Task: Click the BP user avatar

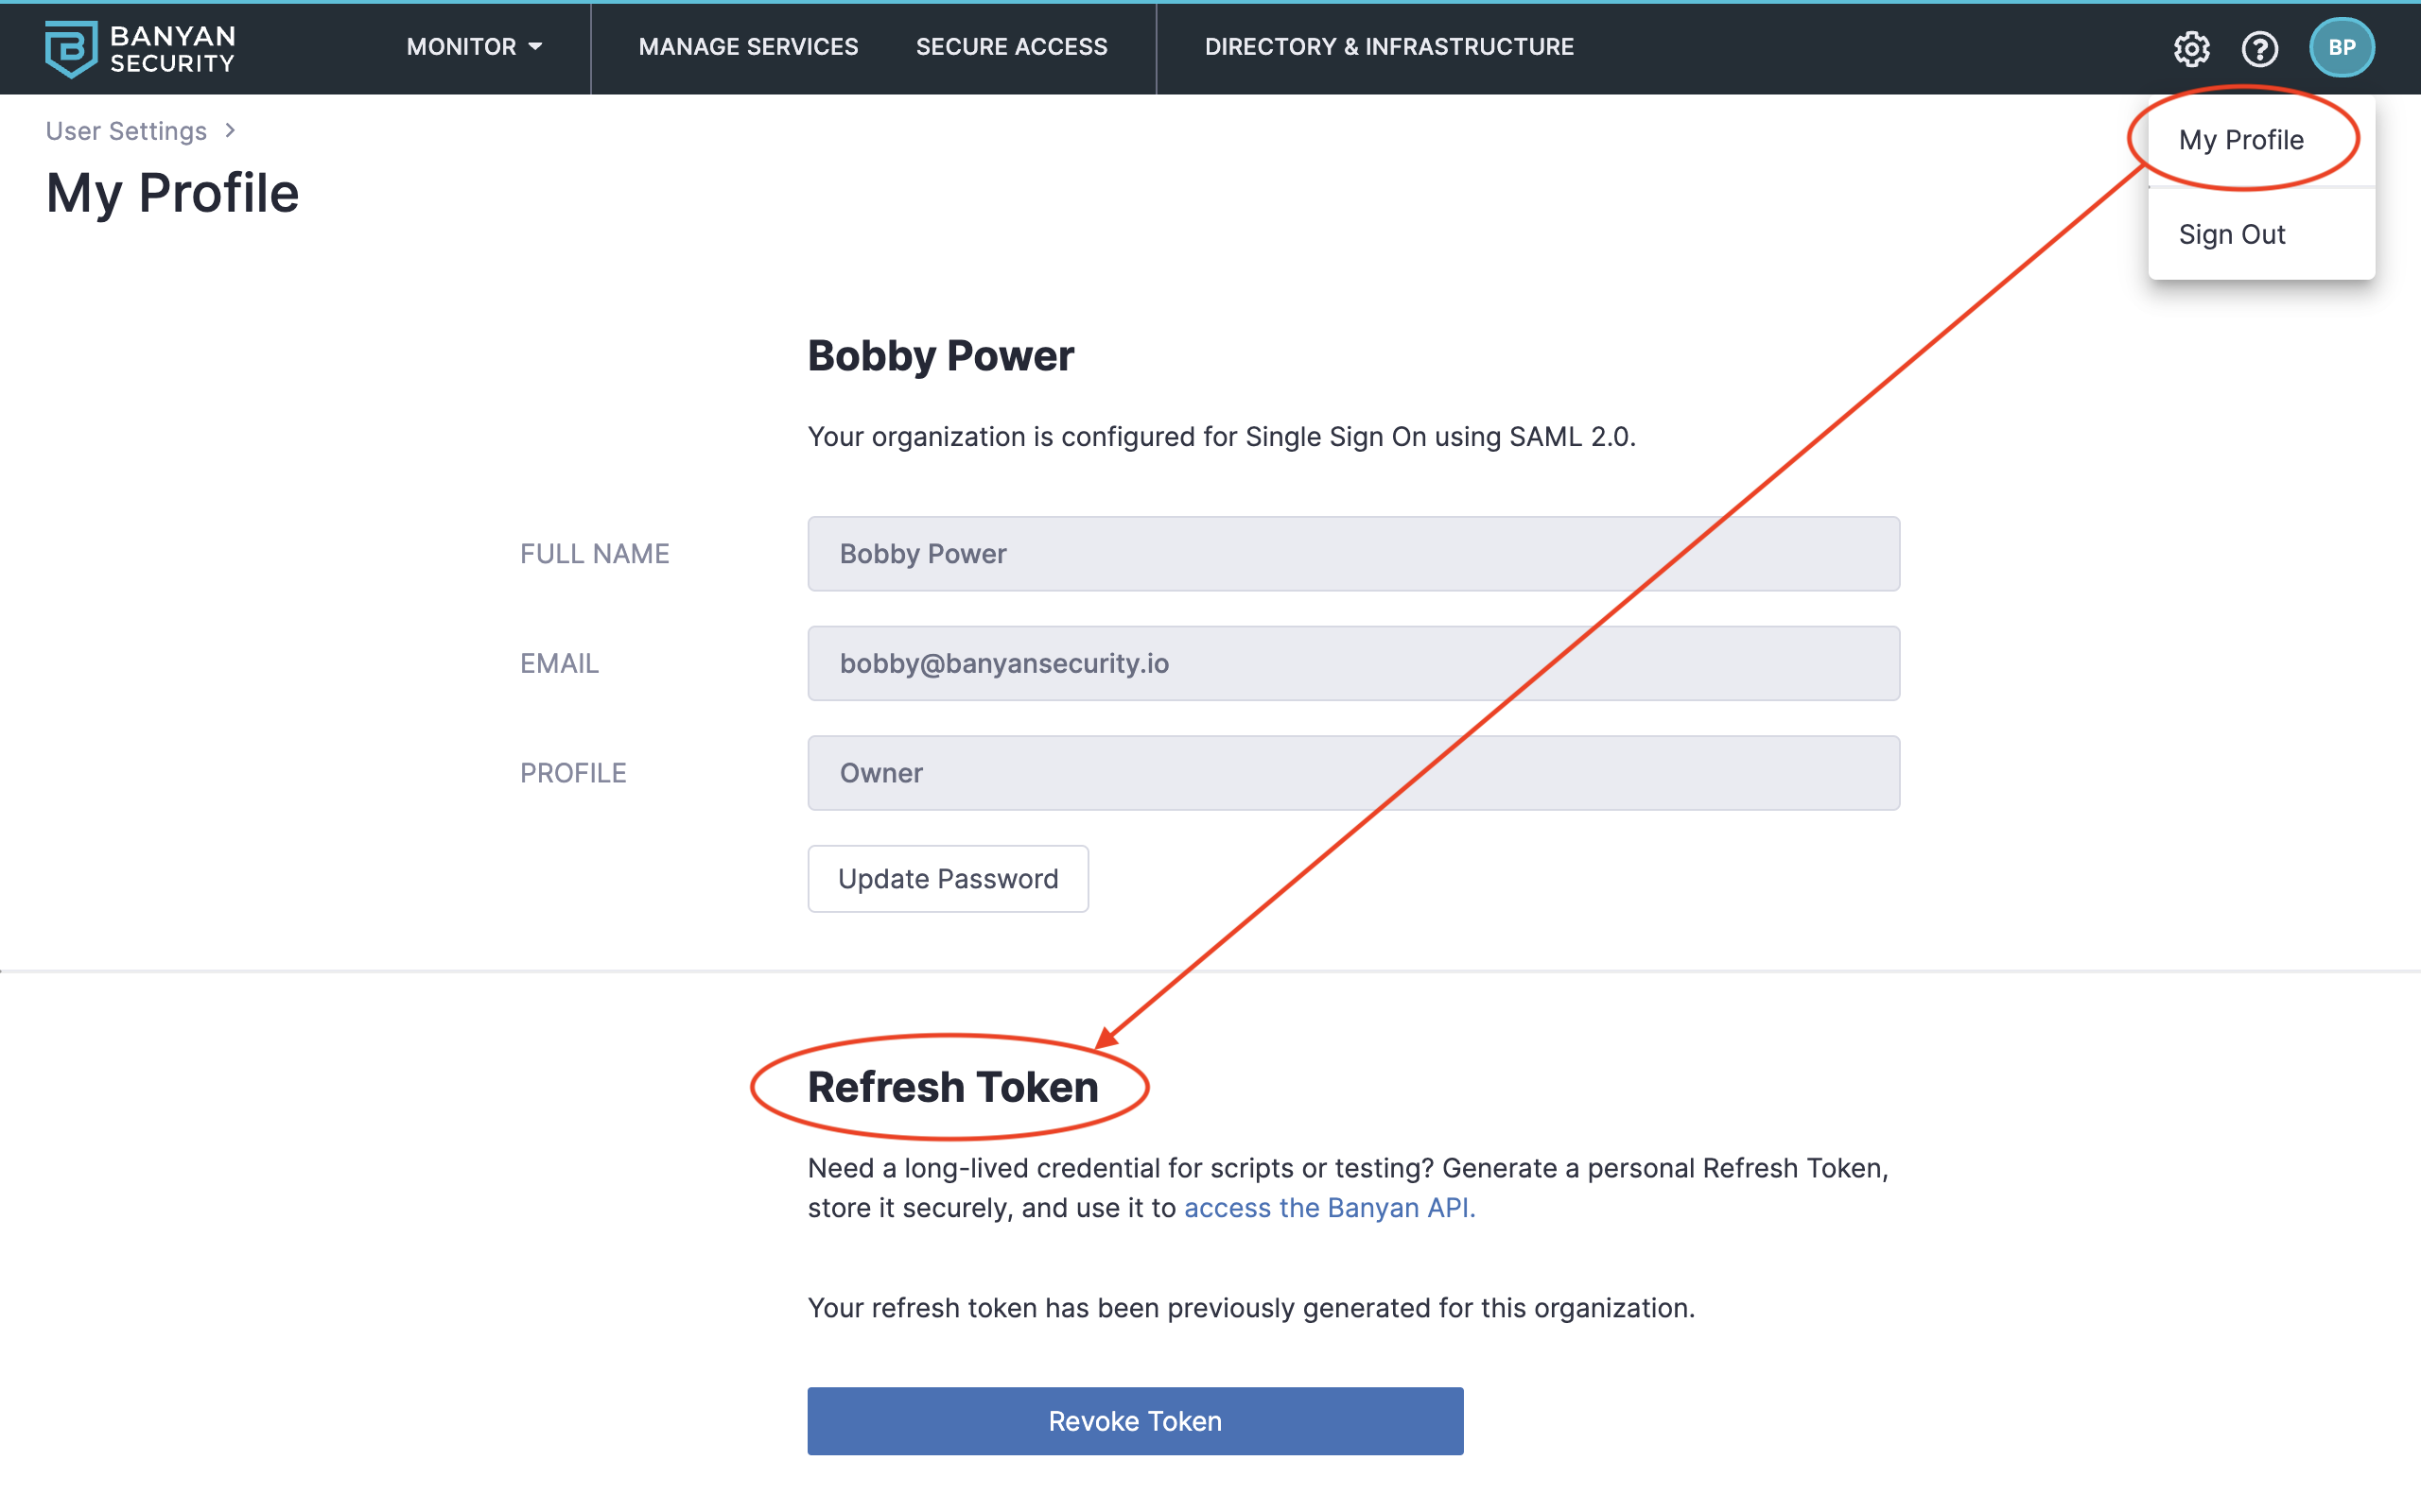Action: pyautogui.click(x=2341, y=48)
